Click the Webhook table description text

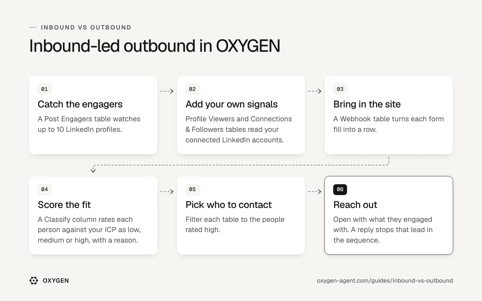[389, 124]
